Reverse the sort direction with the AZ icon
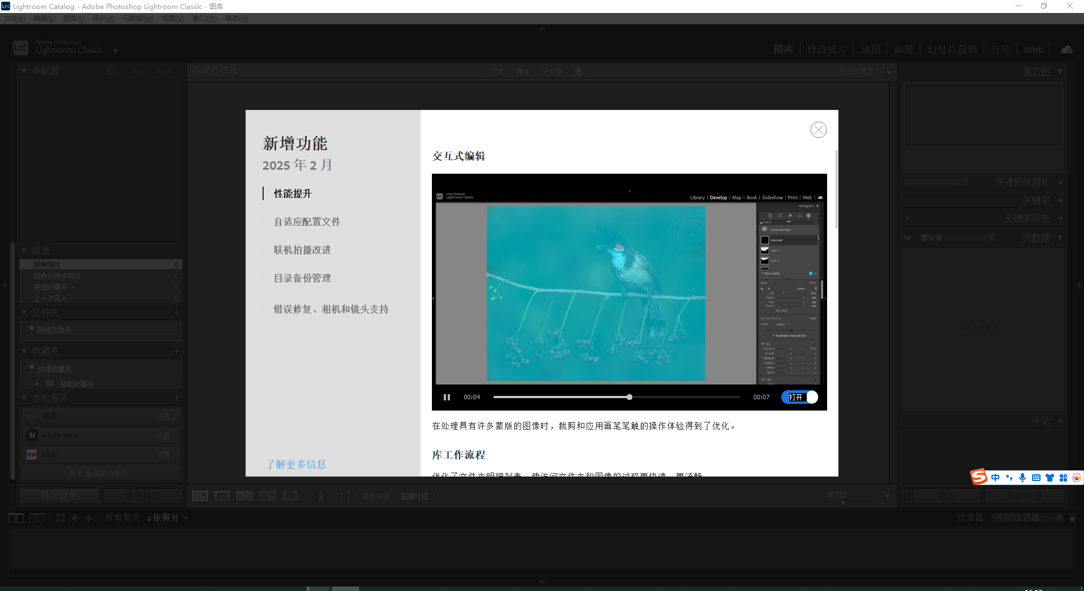This screenshot has width=1084, height=591. (x=349, y=496)
